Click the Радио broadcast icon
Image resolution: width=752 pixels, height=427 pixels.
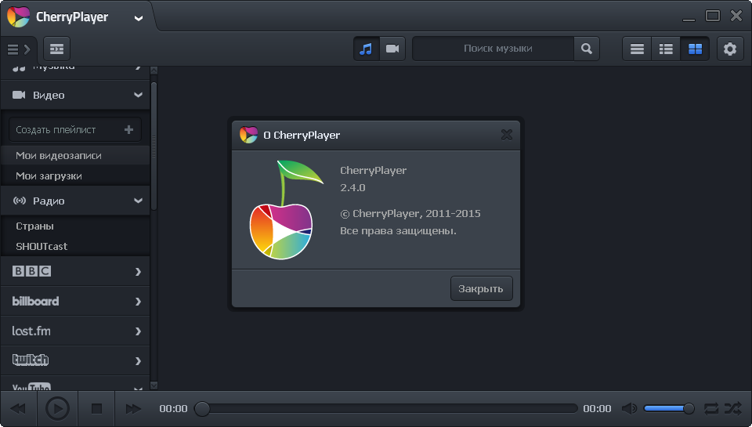pos(19,201)
